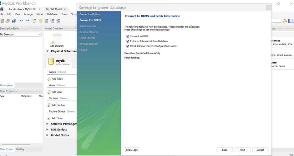Click the Routines (0 items) heading
The width and height of the screenshot is (294, 156).
pyautogui.click(x=58, y=98)
